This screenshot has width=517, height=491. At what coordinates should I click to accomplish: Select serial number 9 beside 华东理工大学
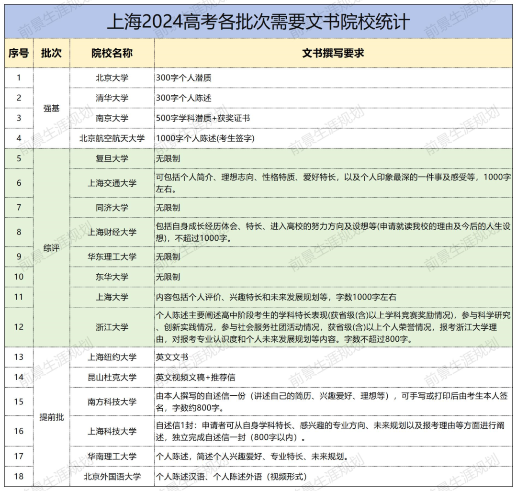pyautogui.click(x=19, y=257)
